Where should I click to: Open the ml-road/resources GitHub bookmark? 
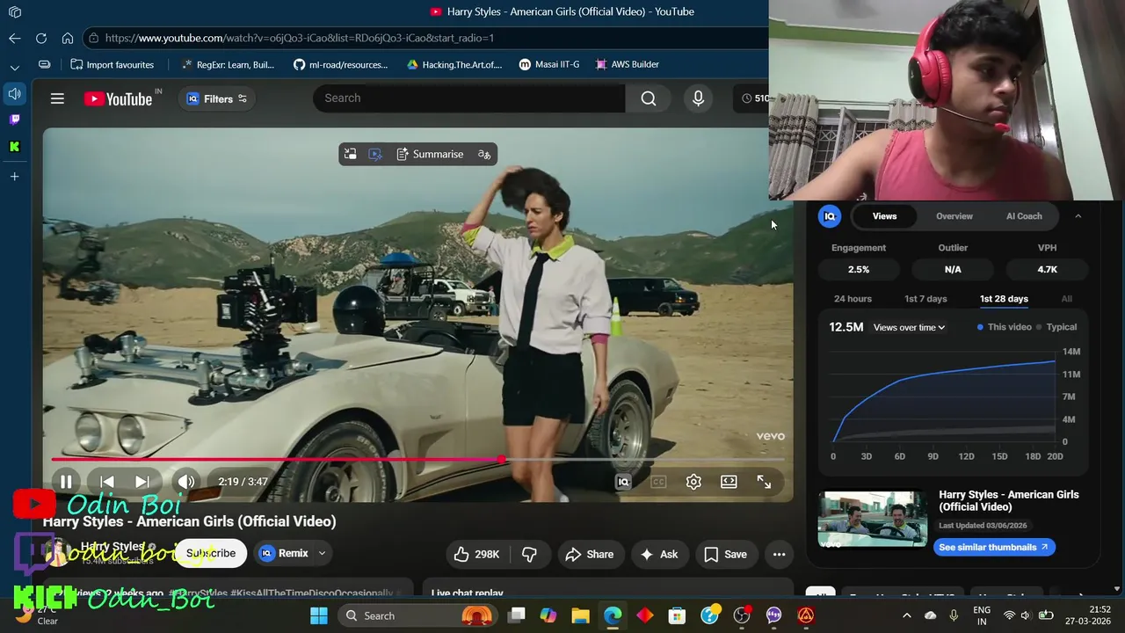[341, 64]
